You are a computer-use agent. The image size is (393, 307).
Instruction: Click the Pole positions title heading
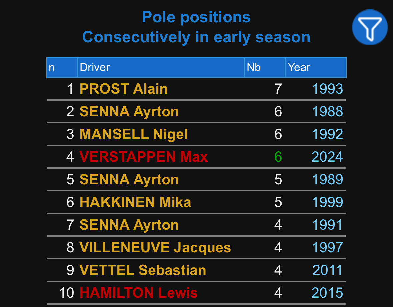click(x=196, y=17)
